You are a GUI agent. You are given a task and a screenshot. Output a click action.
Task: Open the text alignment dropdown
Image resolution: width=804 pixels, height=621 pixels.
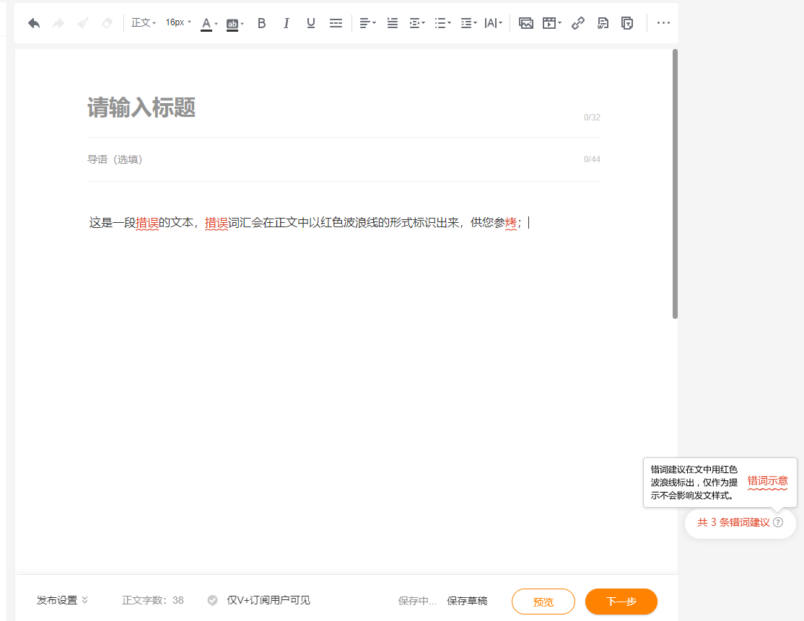coord(367,22)
